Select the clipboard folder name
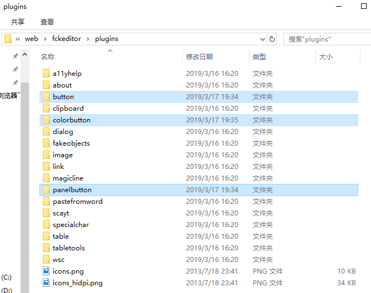371x293 pixels. point(68,109)
